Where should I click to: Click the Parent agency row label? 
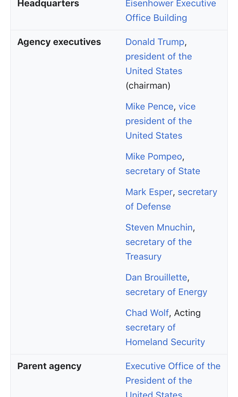pyautogui.click(x=49, y=366)
